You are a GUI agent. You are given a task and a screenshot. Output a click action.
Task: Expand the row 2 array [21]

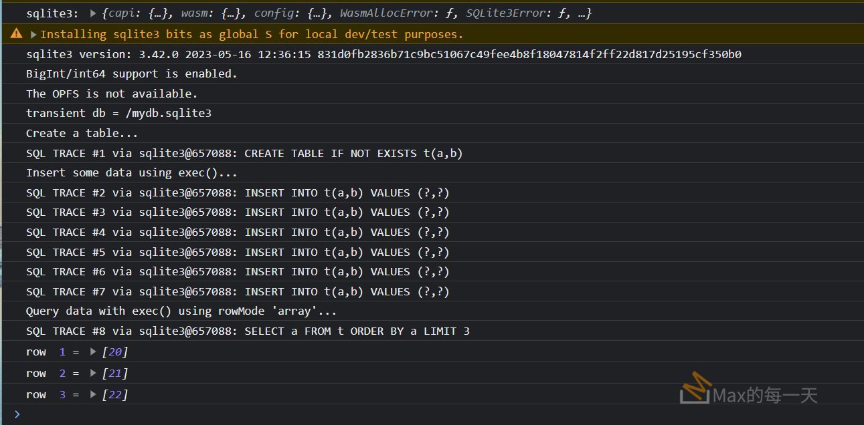pos(94,373)
